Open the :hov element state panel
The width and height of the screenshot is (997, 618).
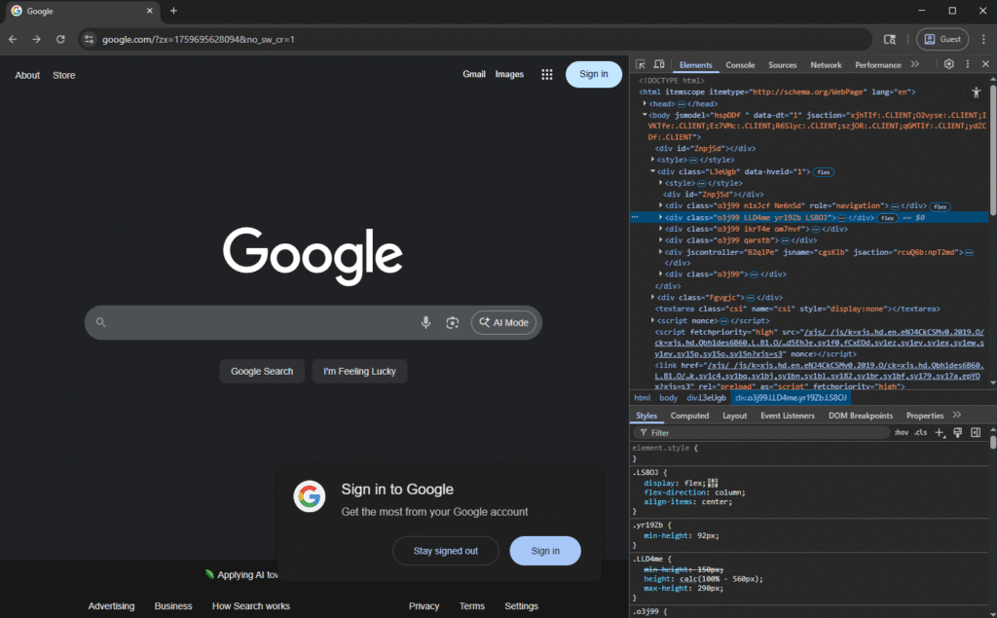pyautogui.click(x=902, y=431)
